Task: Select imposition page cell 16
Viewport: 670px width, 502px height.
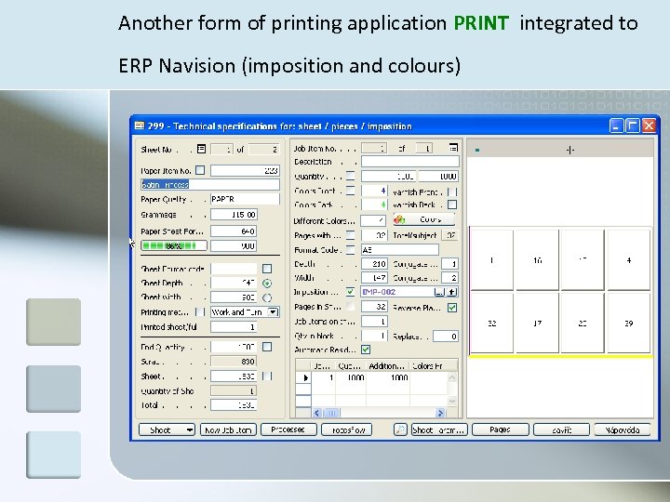Action: click(538, 259)
